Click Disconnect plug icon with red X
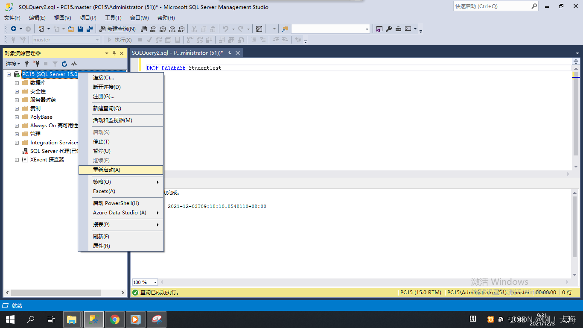Image resolution: width=583 pixels, height=328 pixels. [36, 64]
